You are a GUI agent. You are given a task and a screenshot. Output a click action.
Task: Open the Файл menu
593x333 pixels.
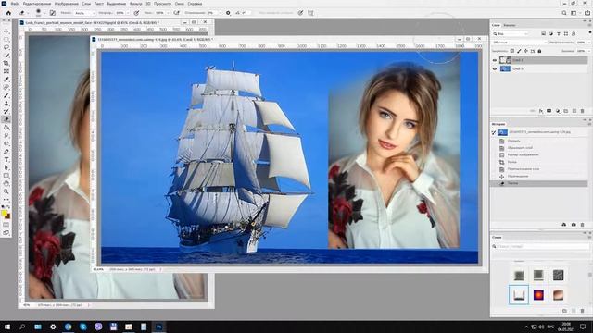click(15, 4)
